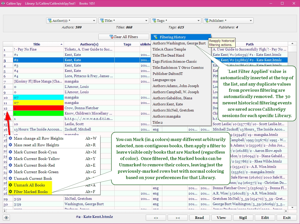Click the Read button

tap(199, 218)
